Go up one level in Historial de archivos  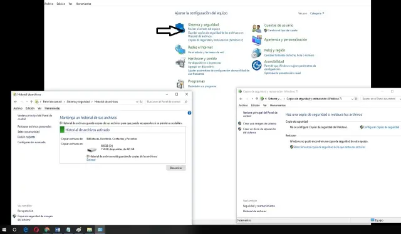point(31,102)
